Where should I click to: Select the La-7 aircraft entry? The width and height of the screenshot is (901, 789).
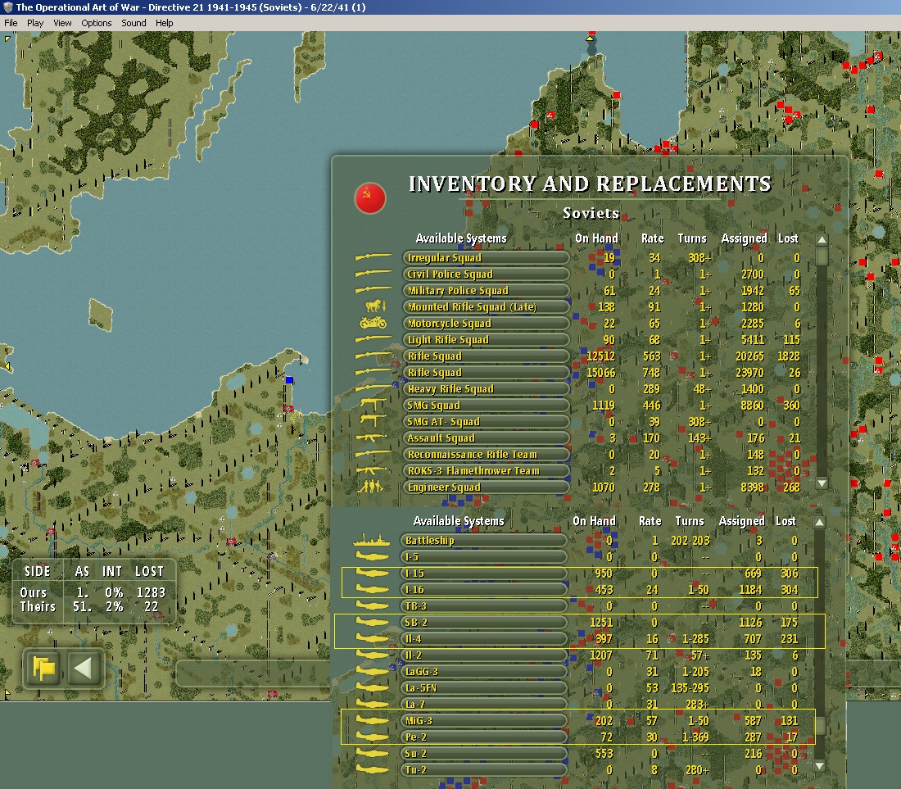coord(484,704)
